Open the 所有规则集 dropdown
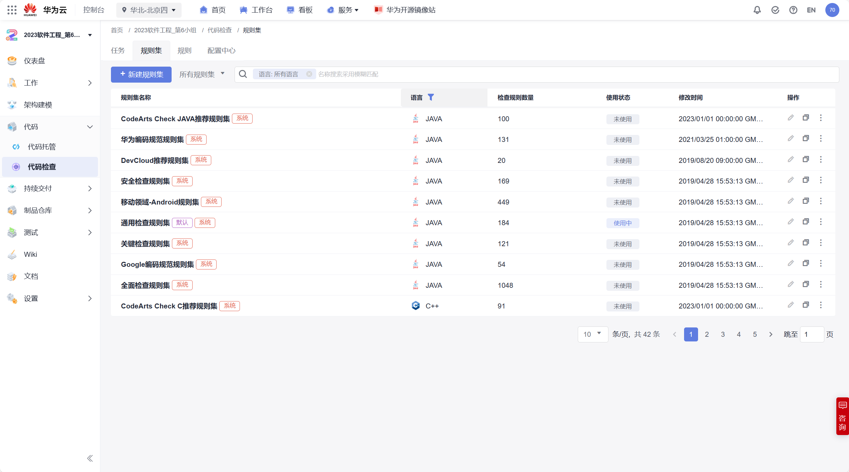Screen dimensions: 849x472 tap(202, 74)
